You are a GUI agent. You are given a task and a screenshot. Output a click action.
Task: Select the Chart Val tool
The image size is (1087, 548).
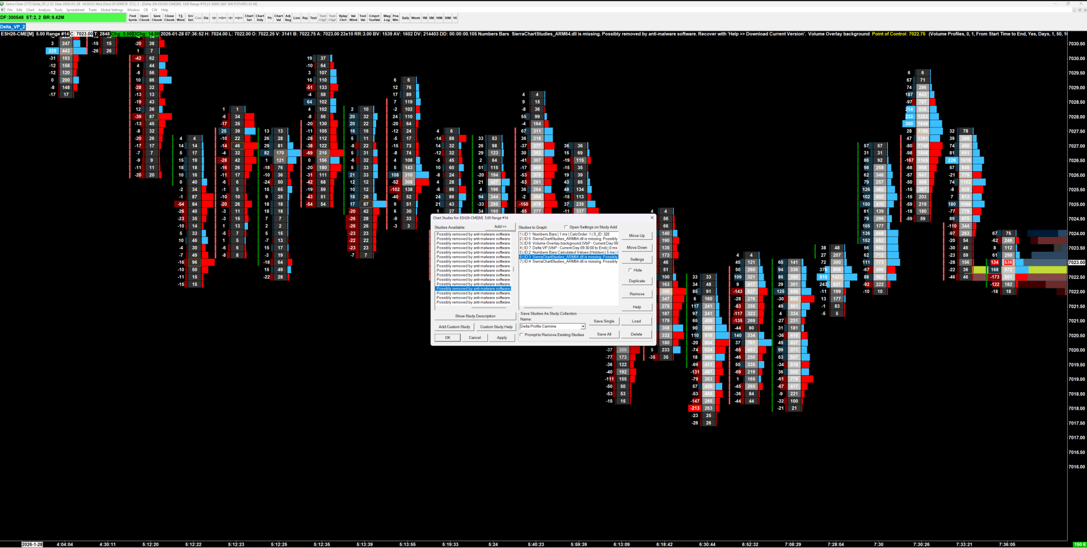click(x=279, y=18)
